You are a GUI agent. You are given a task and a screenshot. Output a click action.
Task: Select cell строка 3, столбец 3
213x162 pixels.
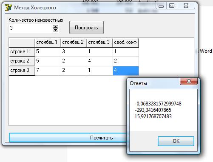click(x=100, y=71)
